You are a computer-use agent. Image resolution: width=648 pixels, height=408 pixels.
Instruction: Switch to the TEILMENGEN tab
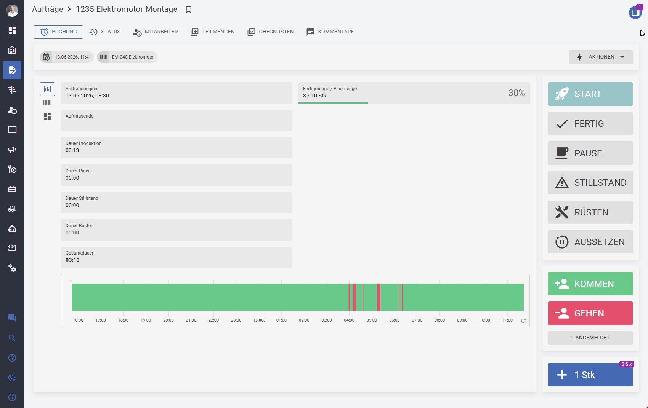pos(213,32)
